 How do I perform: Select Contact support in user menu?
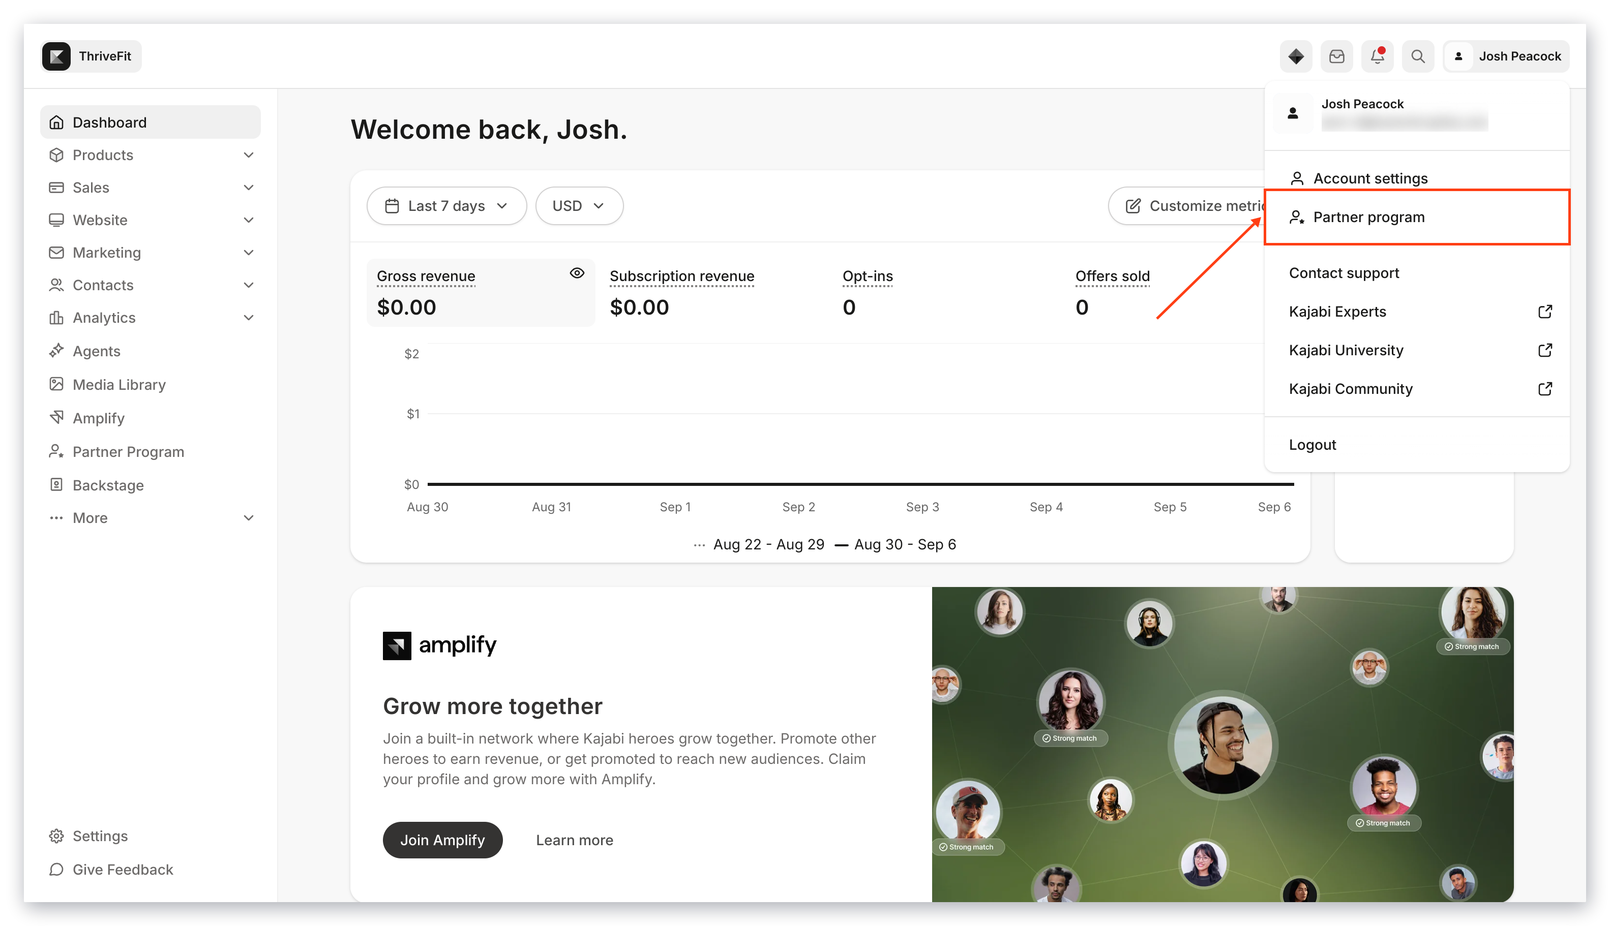pyautogui.click(x=1417, y=272)
